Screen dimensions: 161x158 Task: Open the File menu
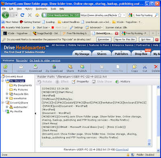4,9
